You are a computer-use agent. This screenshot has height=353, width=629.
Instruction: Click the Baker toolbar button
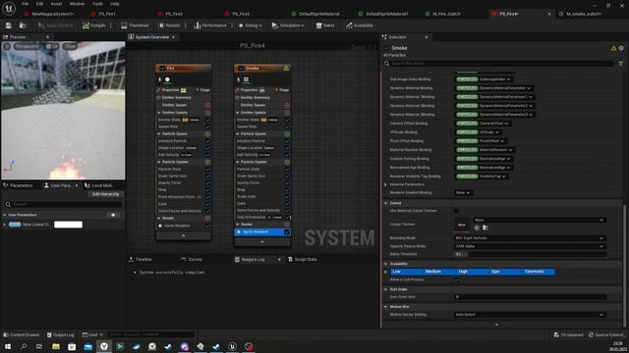click(x=325, y=25)
